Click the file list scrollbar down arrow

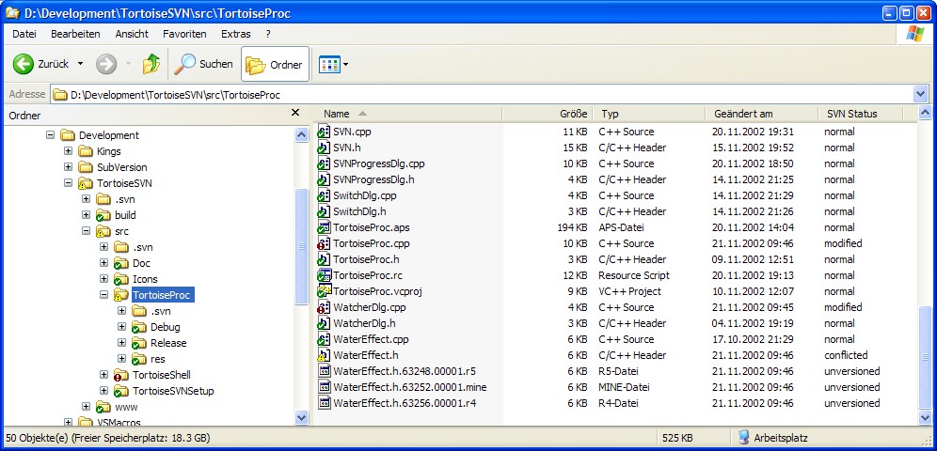tap(924, 417)
